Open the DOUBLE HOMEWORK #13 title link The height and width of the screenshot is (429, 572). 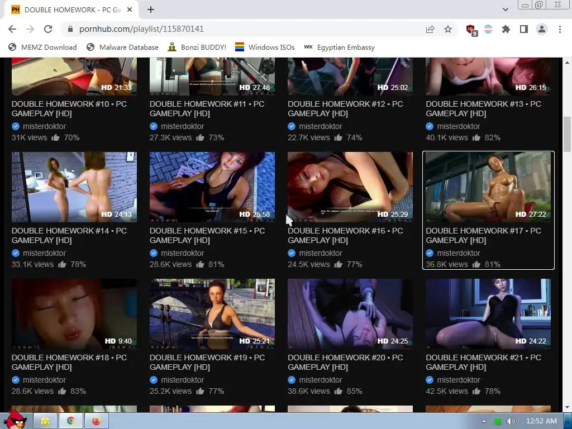(483, 109)
